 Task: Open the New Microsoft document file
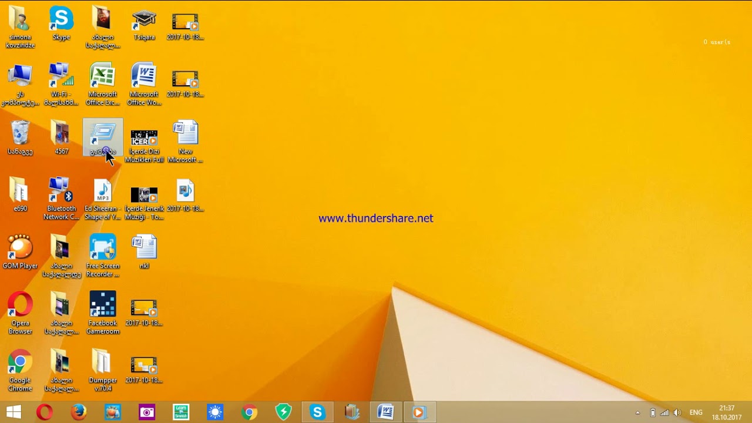click(185, 142)
